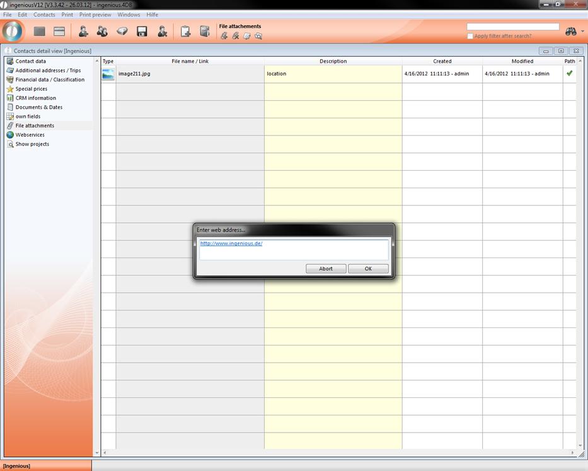This screenshot has height=471, width=588.
Task: Click the remove attachment paperclip icon
Action: click(235, 36)
